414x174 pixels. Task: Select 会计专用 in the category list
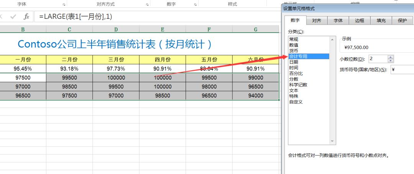309,56
